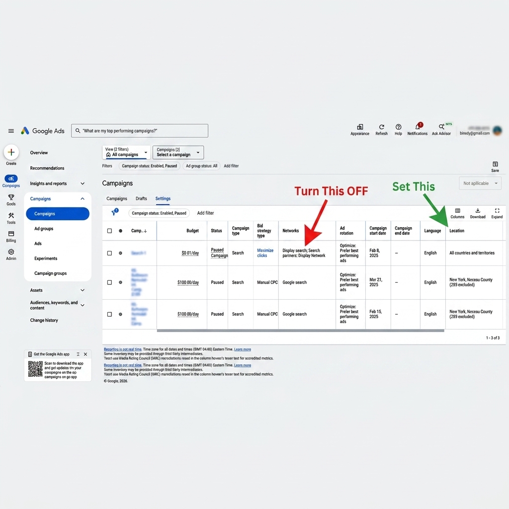Click the search campaigns input field
The image size is (509, 509).
[140, 131]
